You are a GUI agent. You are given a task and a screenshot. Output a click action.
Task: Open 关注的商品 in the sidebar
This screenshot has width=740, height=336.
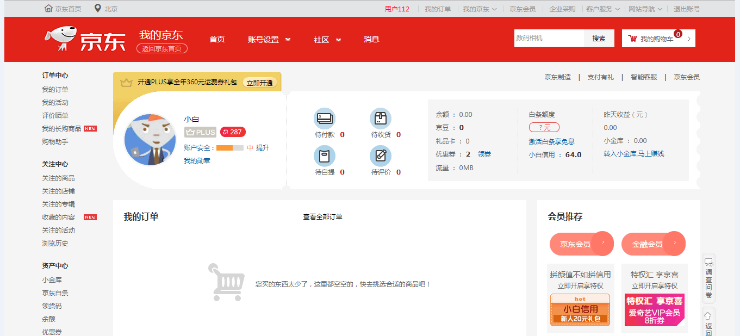58,178
